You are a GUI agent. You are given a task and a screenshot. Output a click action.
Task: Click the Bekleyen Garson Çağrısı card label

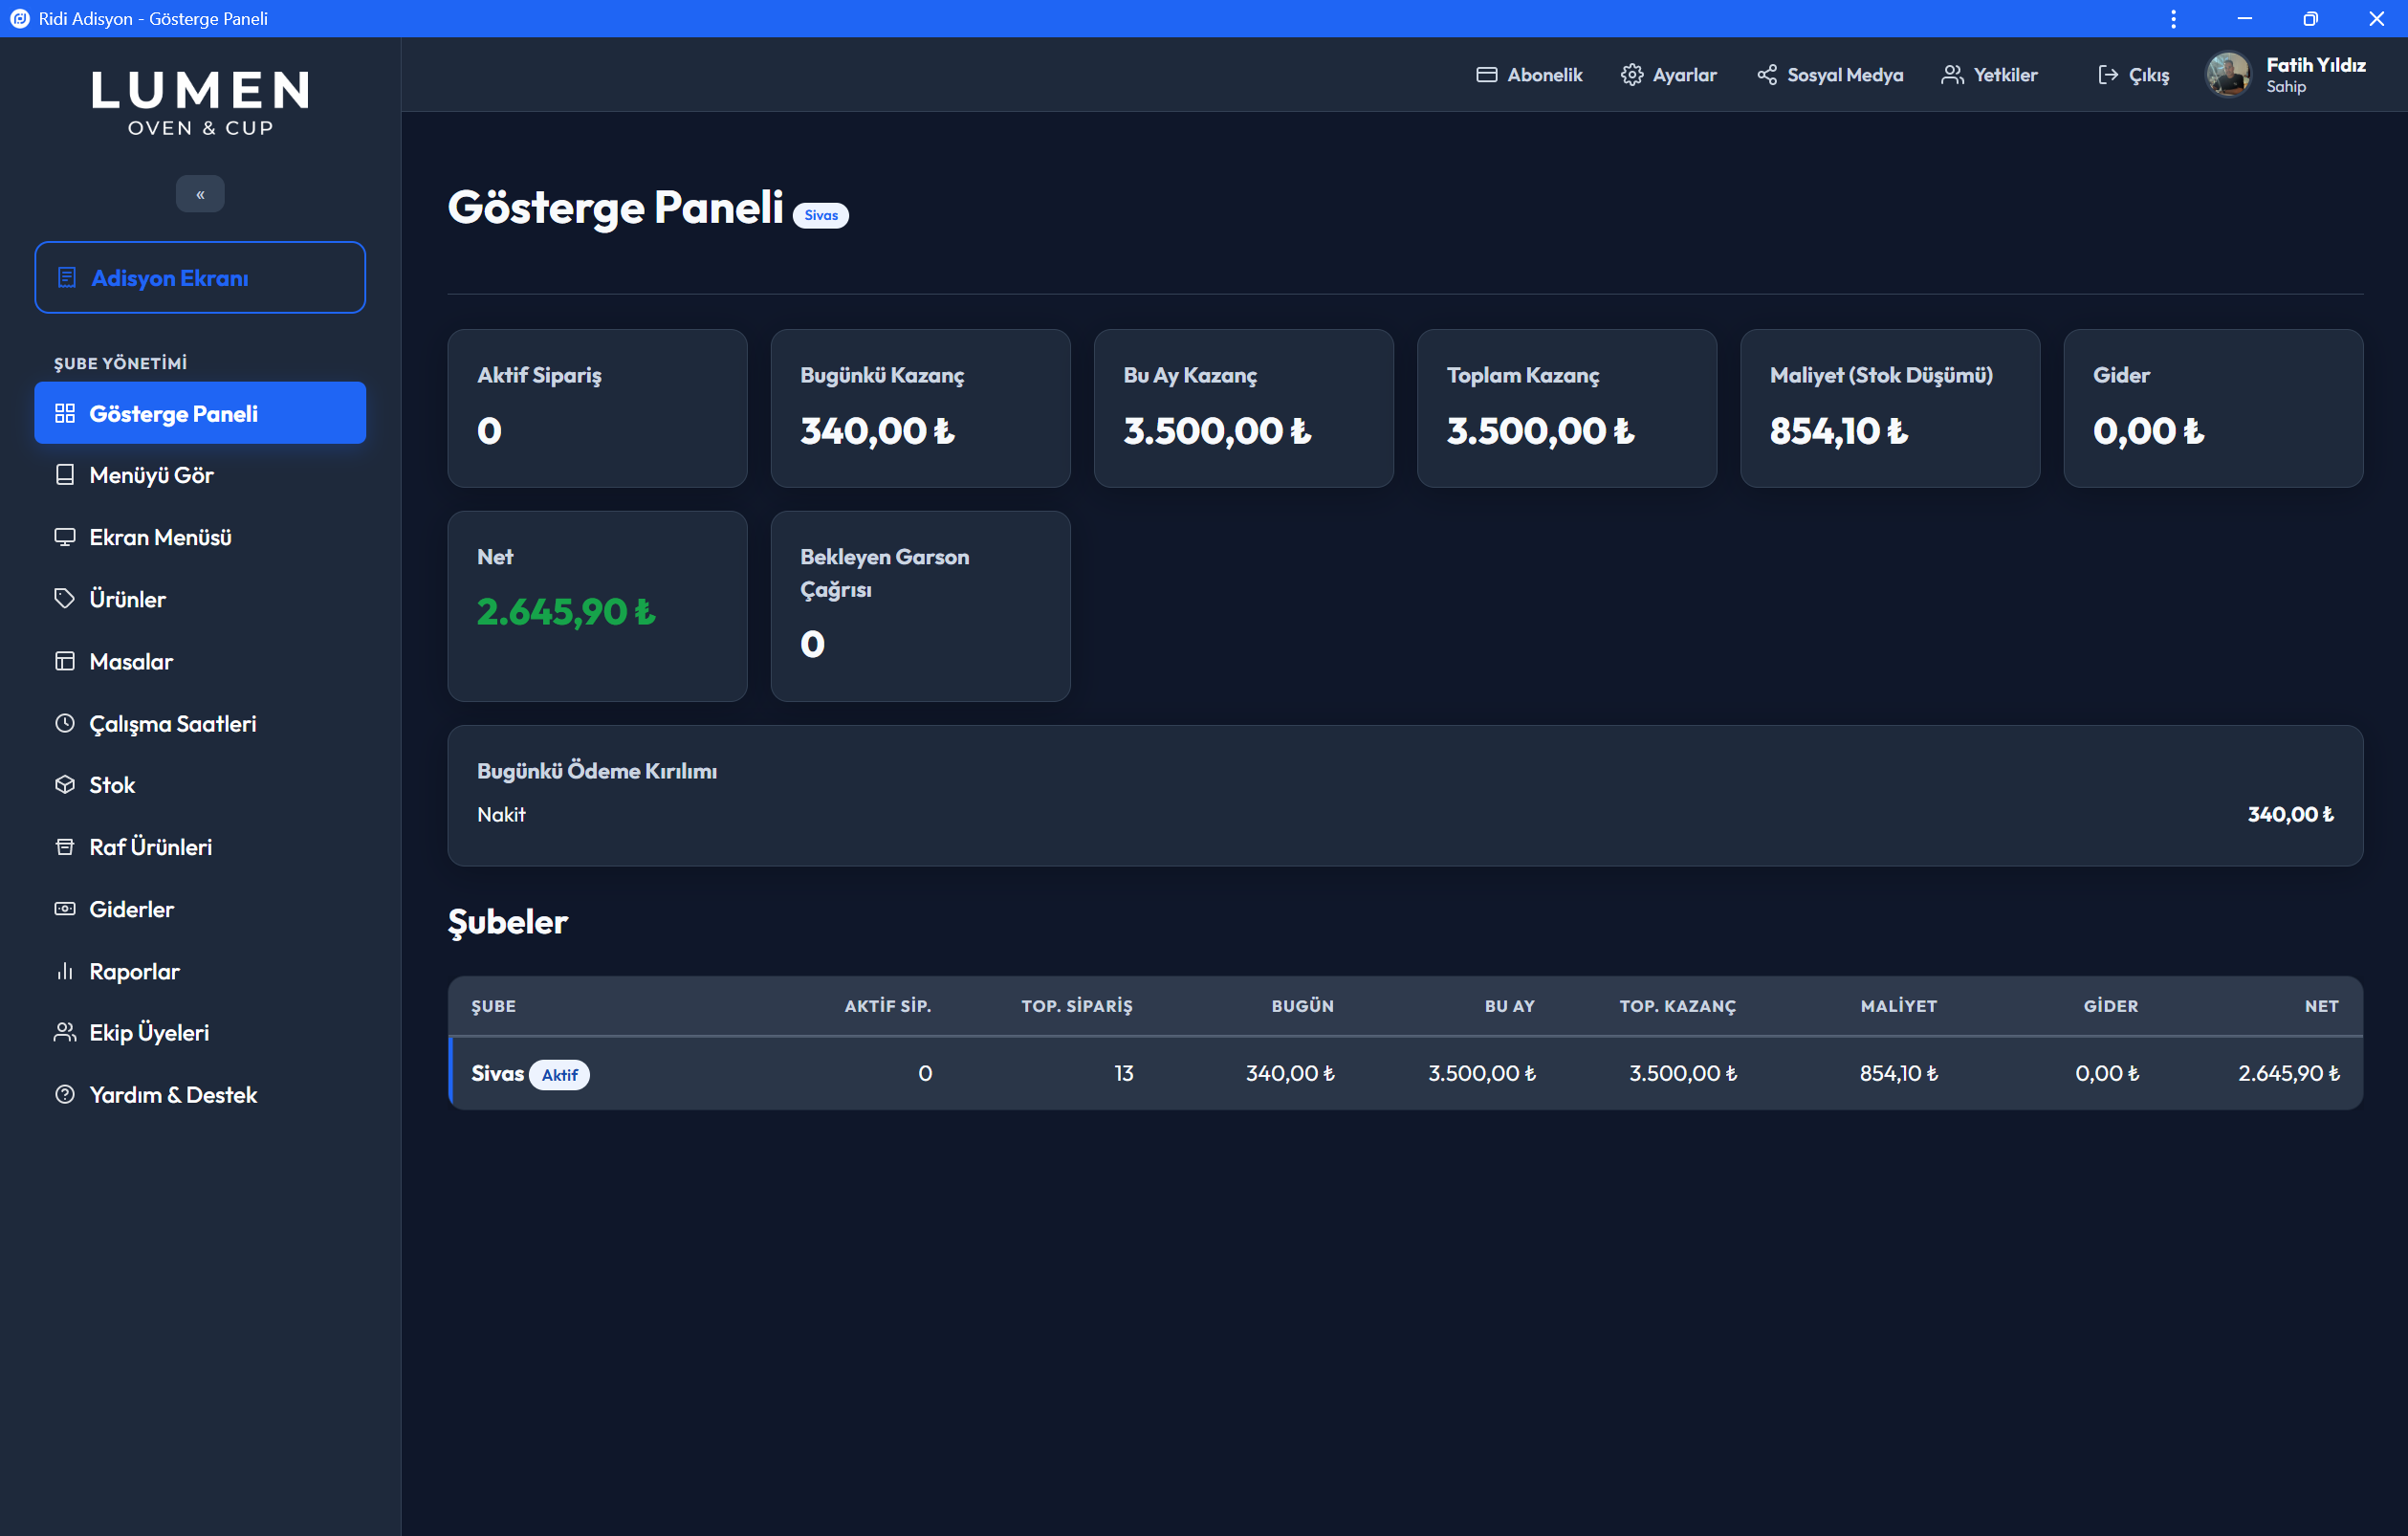click(x=885, y=573)
